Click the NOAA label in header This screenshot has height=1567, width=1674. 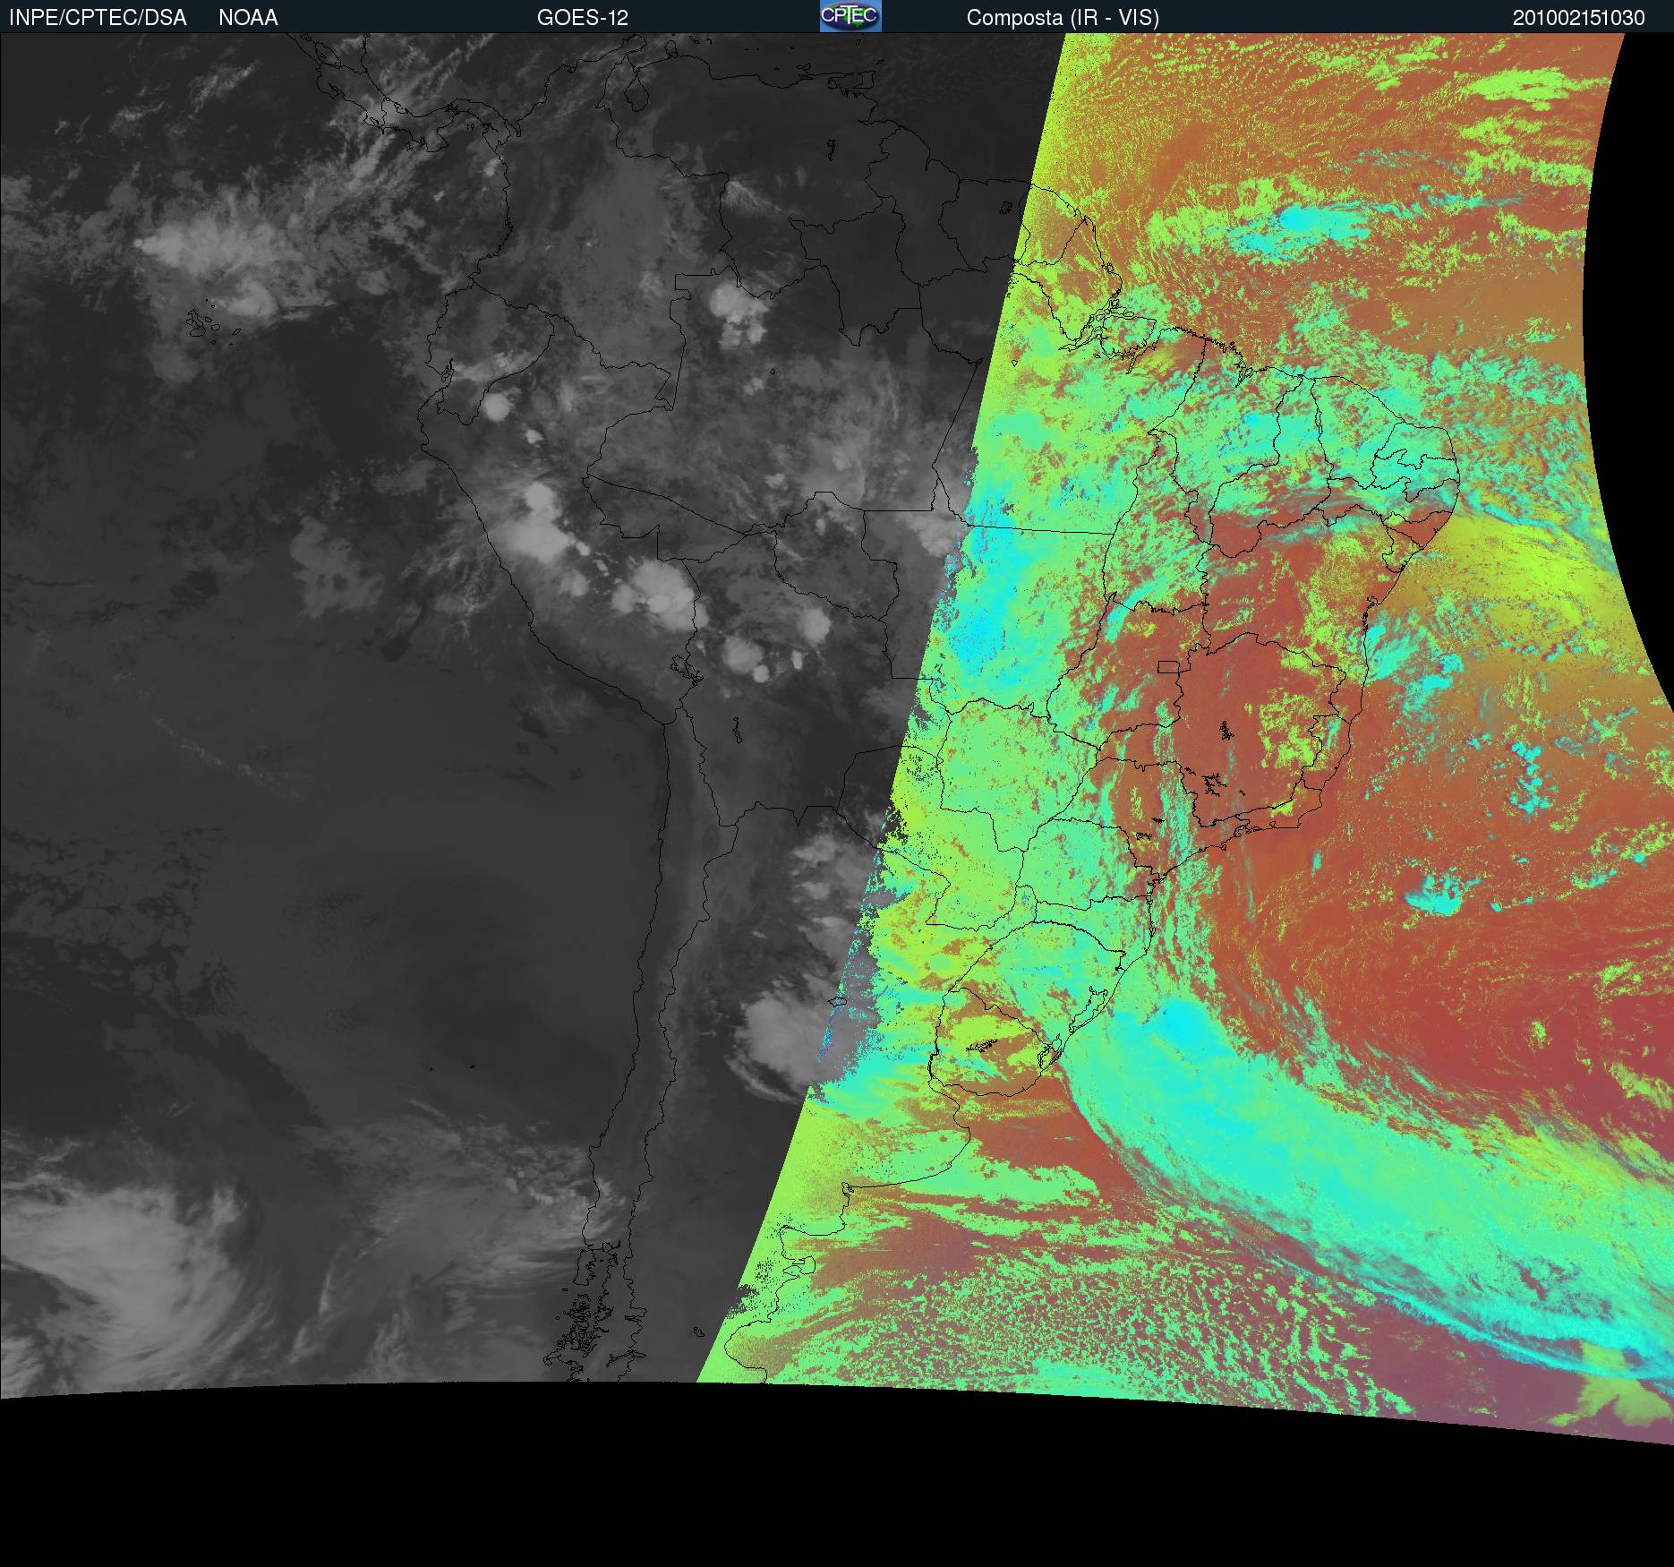pos(248,18)
